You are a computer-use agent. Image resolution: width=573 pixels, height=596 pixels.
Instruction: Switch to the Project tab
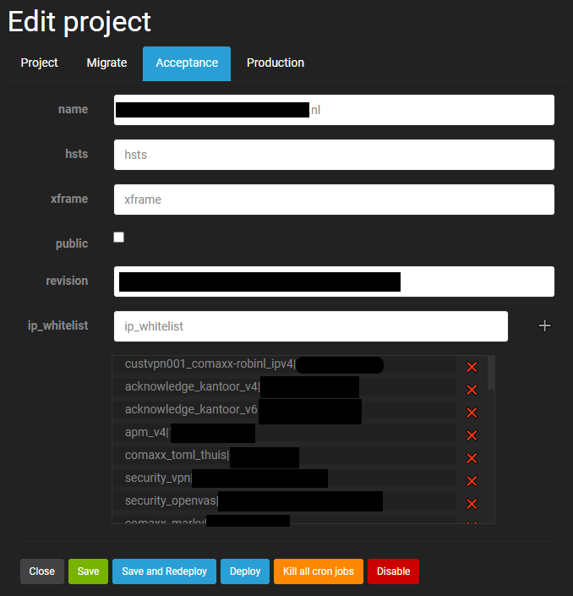click(40, 63)
